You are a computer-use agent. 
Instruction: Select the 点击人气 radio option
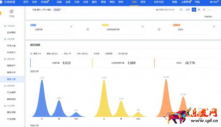[x=61, y=54]
